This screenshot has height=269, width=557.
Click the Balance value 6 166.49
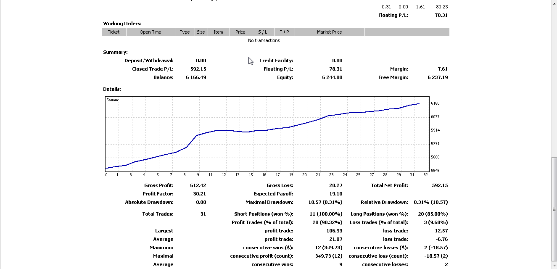pyautogui.click(x=196, y=77)
